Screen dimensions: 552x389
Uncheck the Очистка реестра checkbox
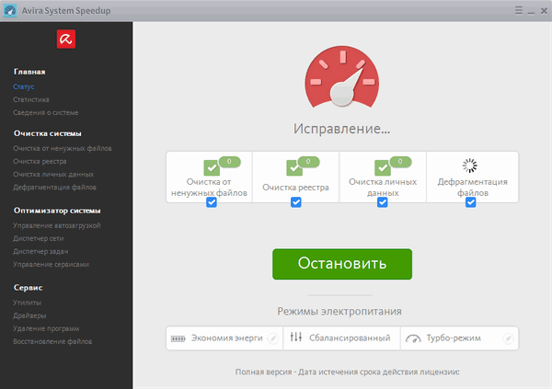tap(295, 202)
